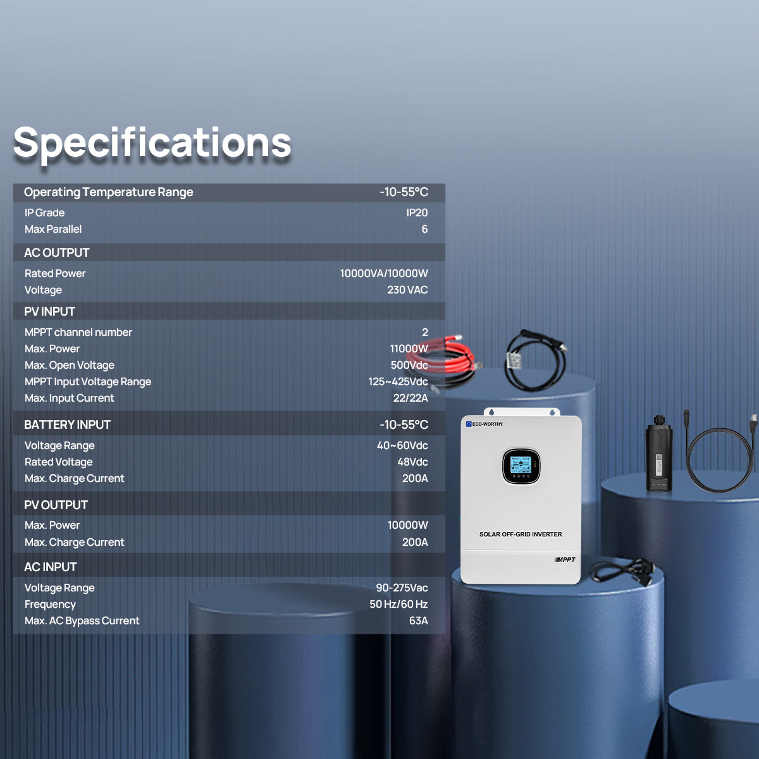Select the Frequency label
The image size is (759, 759).
click(x=50, y=604)
